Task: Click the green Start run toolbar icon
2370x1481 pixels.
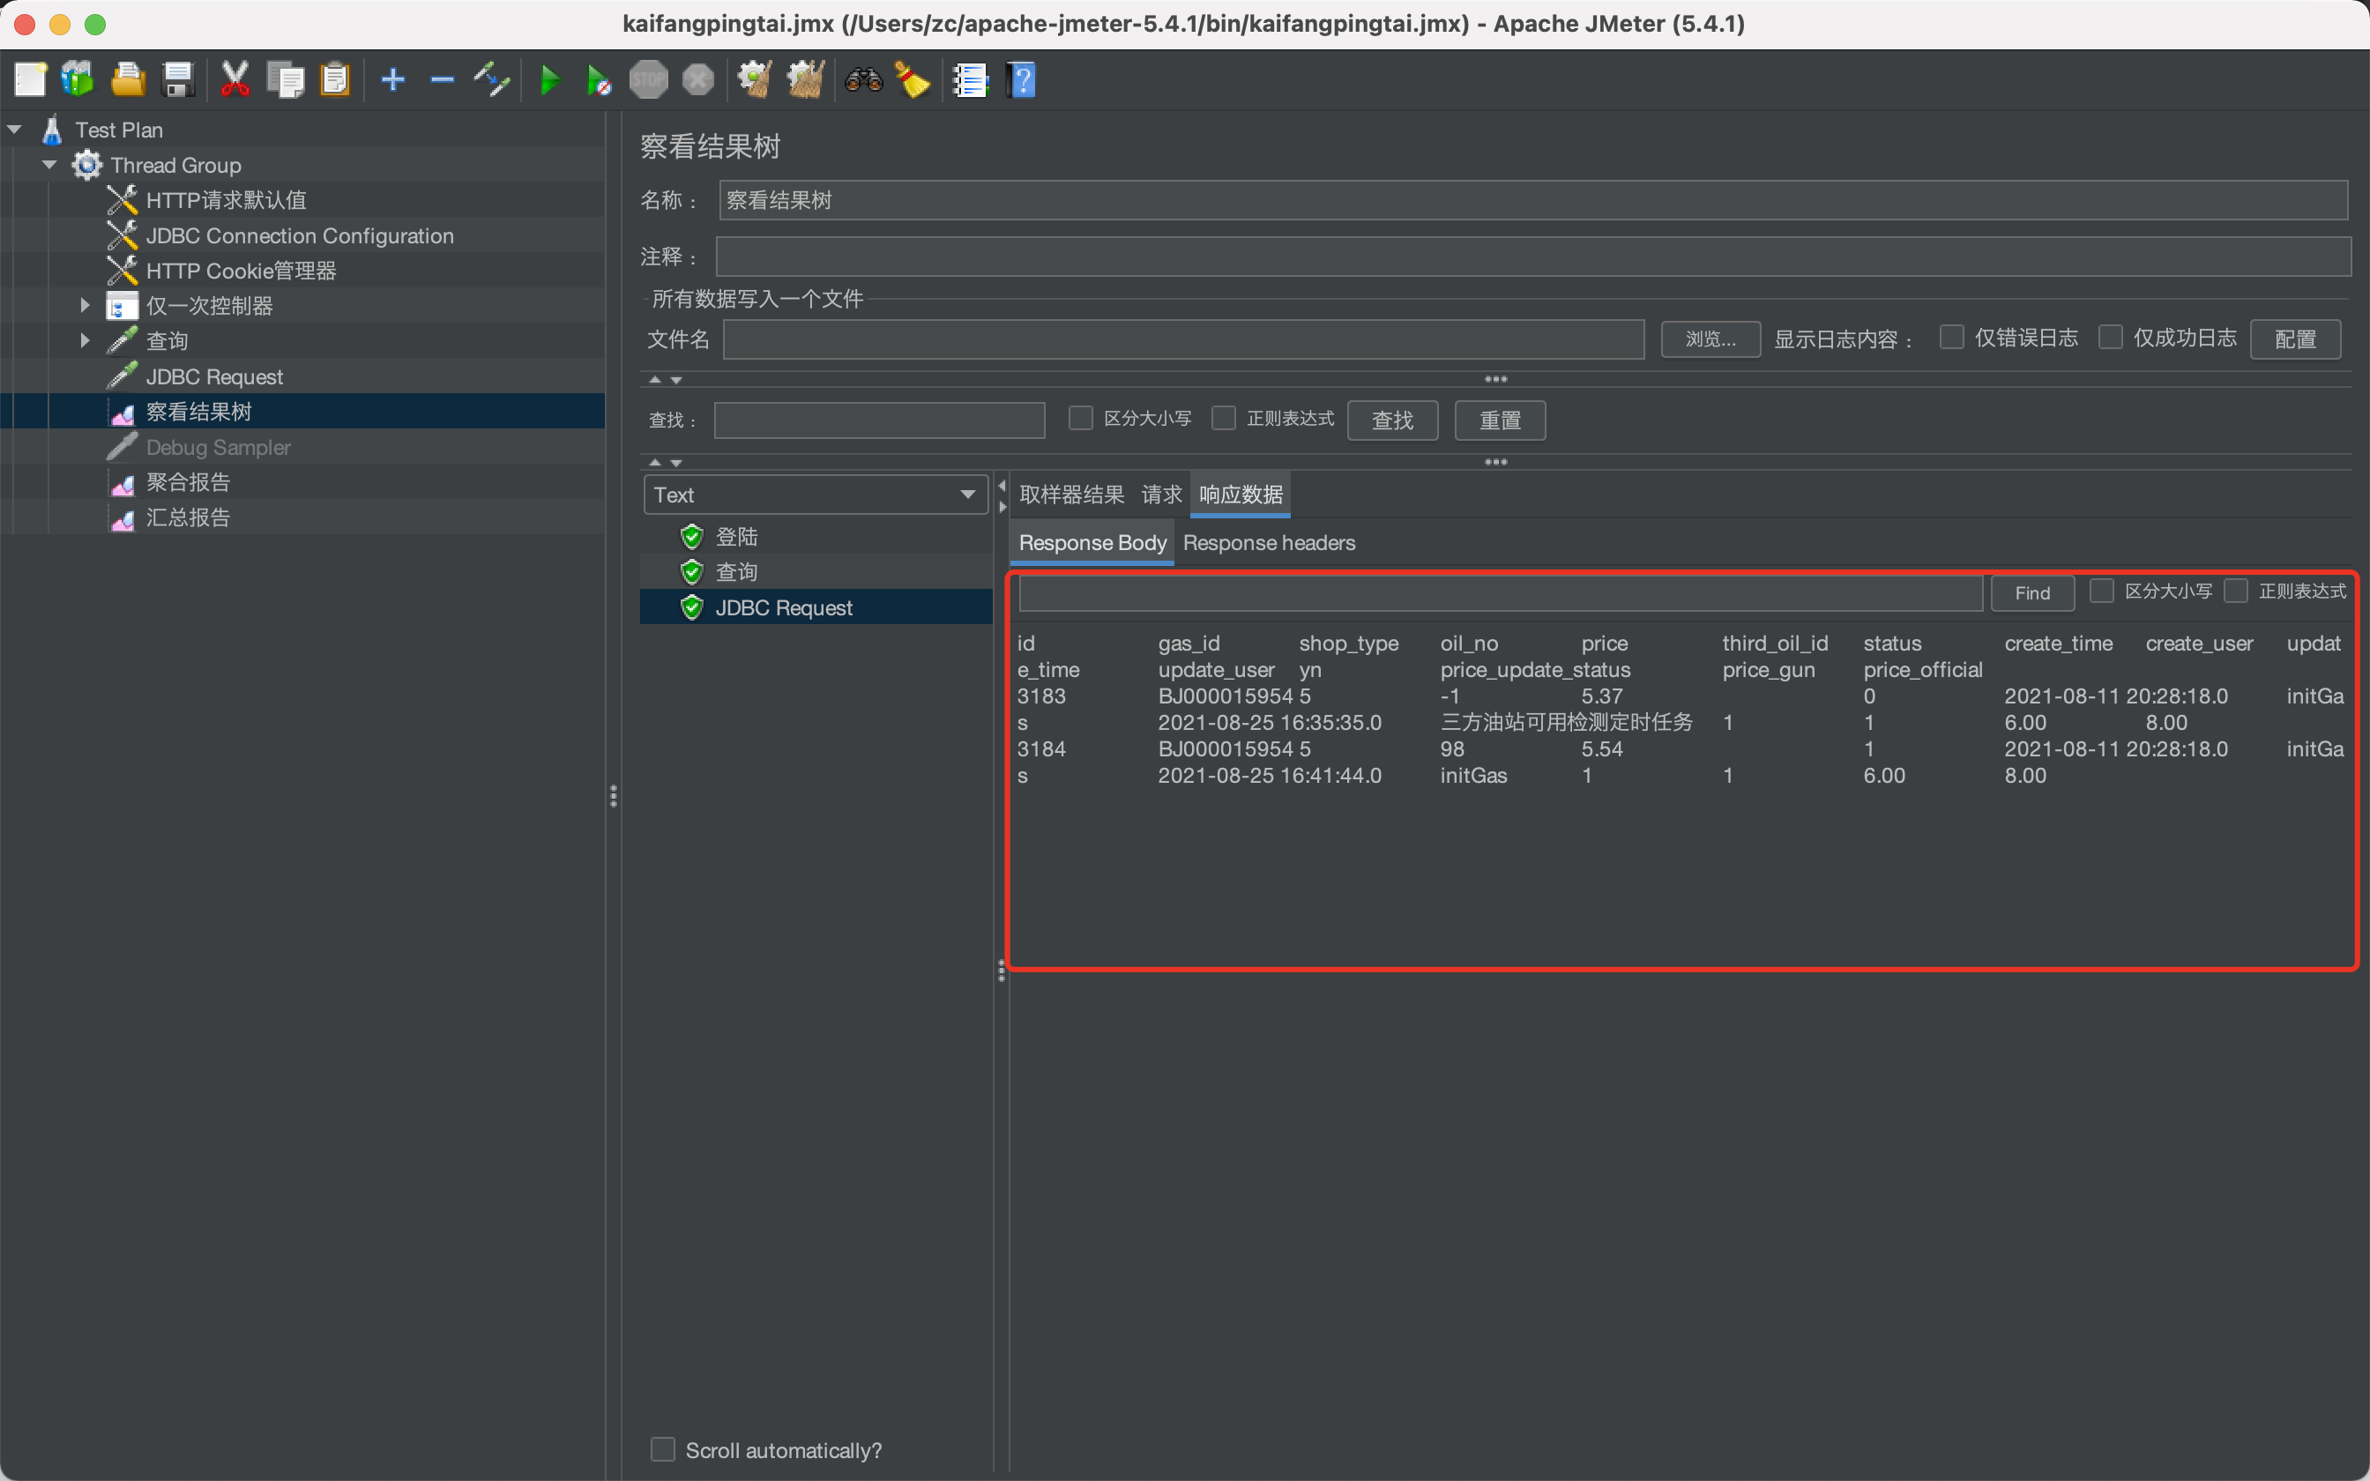Action: (x=550, y=80)
